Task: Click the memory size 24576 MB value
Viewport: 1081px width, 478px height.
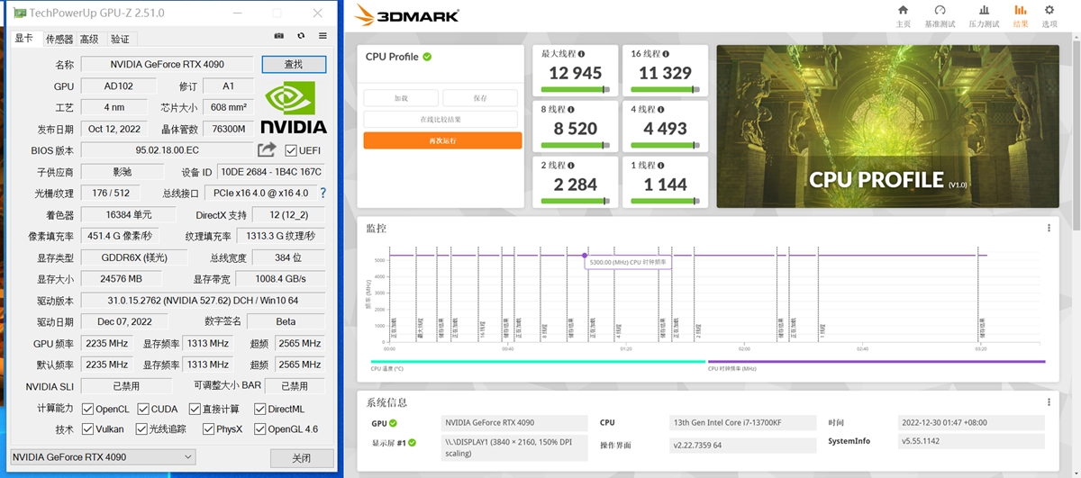Action: (122, 279)
